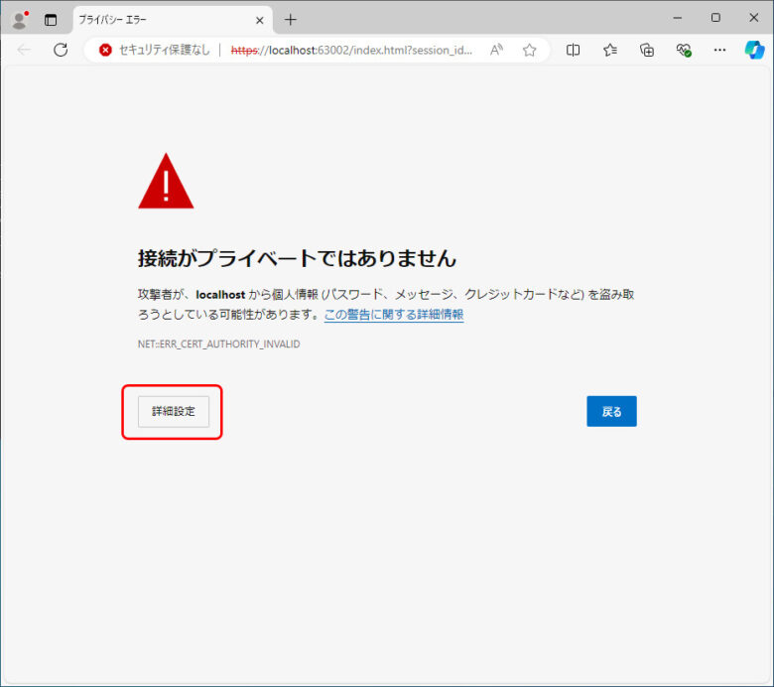Open Browser essentials heart icon
774x687 pixels.
point(684,50)
